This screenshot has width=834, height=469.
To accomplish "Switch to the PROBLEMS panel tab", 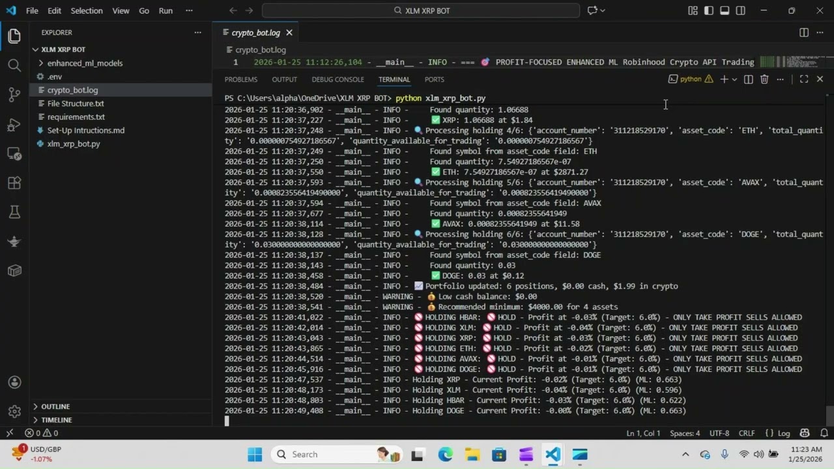I will [x=241, y=79].
